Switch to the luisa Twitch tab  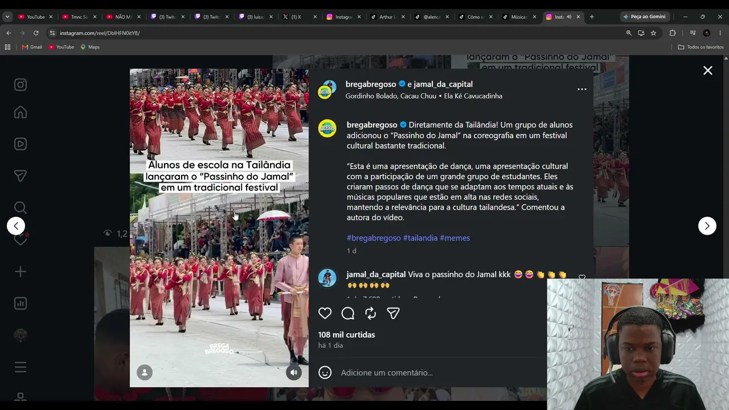pyautogui.click(x=256, y=17)
